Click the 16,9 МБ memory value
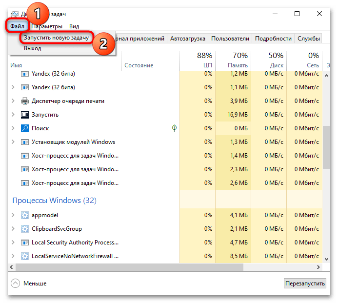This screenshot has width=338, height=303. [238, 115]
